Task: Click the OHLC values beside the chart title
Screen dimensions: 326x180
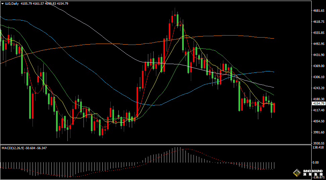Action: point(45,4)
